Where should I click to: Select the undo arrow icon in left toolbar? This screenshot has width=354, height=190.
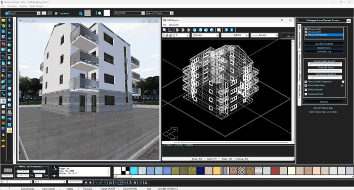[3, 56]
